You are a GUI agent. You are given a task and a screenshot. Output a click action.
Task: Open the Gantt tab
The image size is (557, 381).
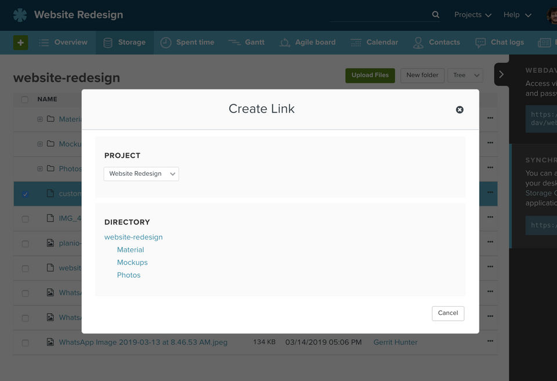tap(247, 42)
